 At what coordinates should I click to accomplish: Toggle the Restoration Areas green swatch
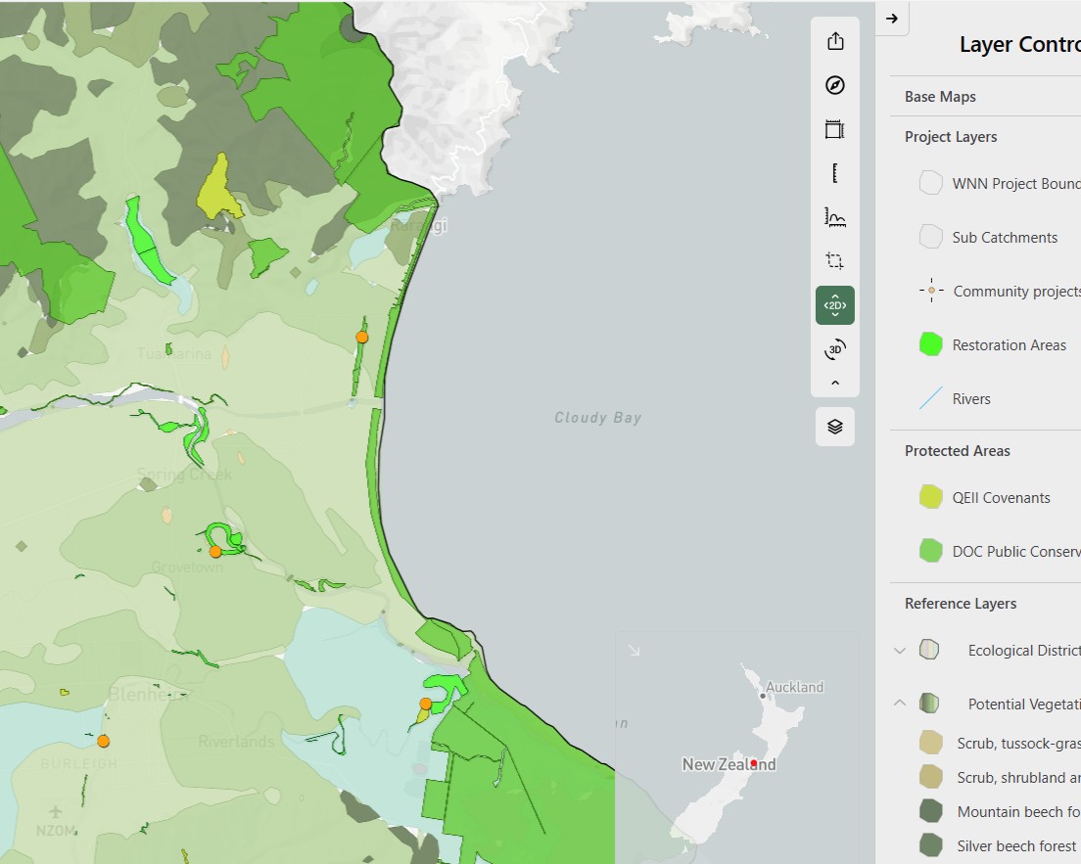(x=931, y=343)
